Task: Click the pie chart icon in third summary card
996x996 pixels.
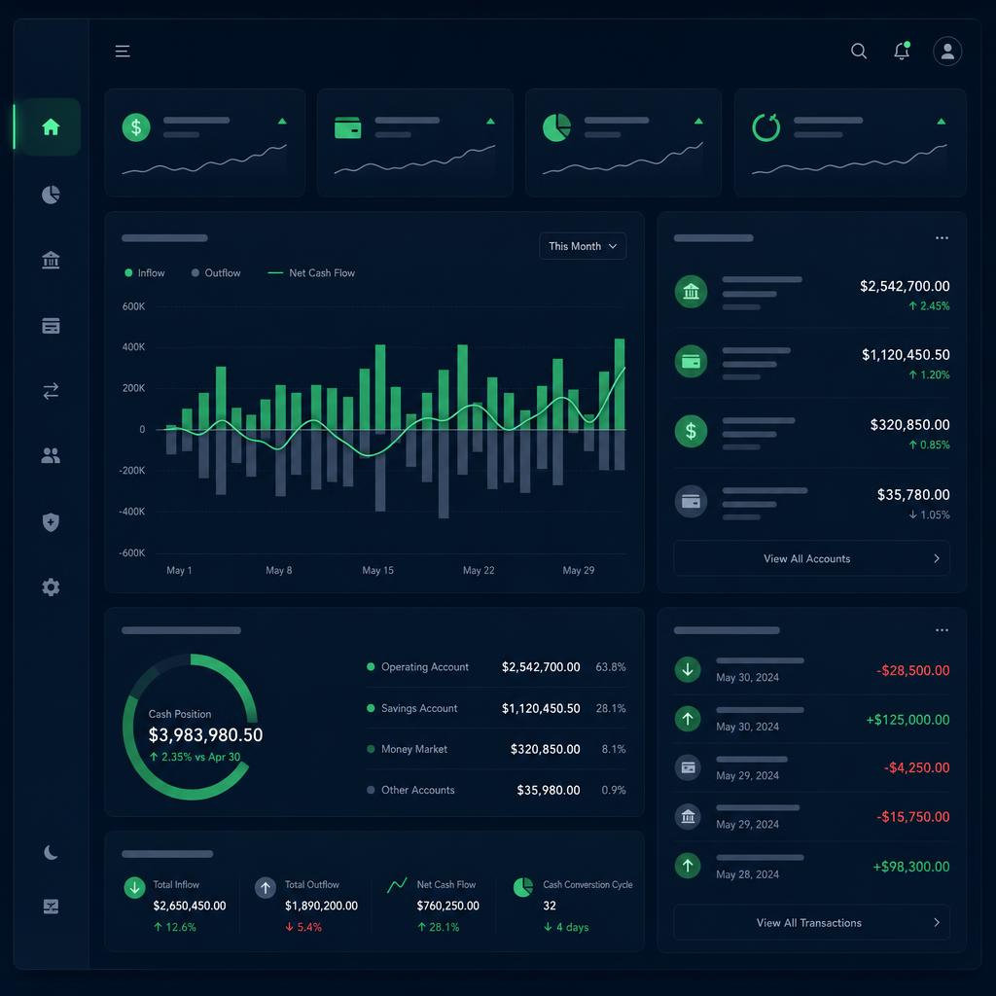Action: click(556, 127)
